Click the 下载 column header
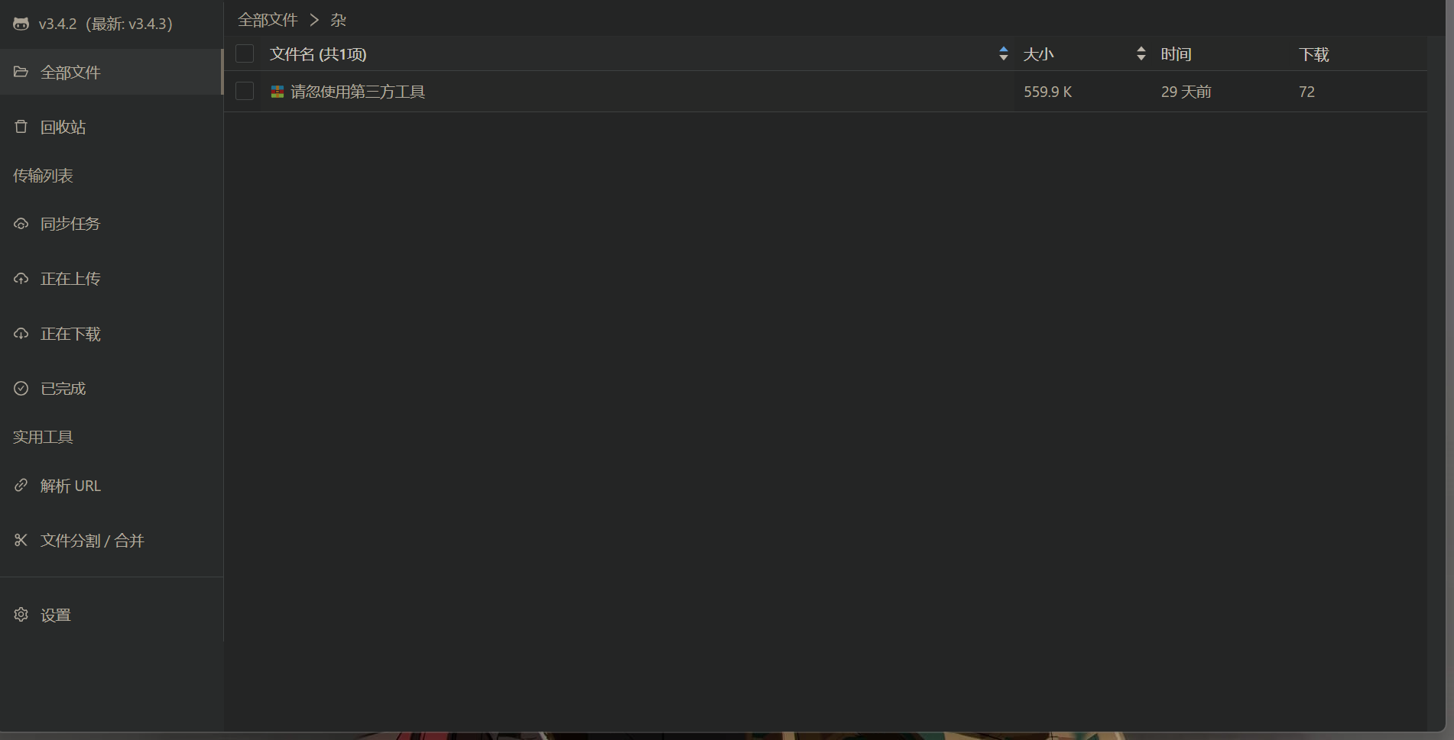Viewport: 1454px width, 740px height. click(1314, 54)
